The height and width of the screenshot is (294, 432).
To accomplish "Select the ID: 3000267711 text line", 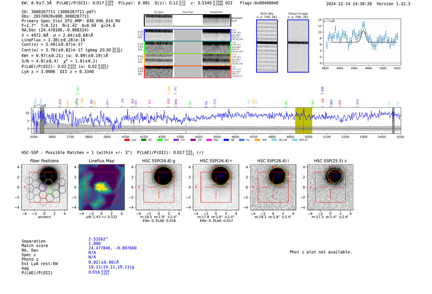I will pos(59,12).
